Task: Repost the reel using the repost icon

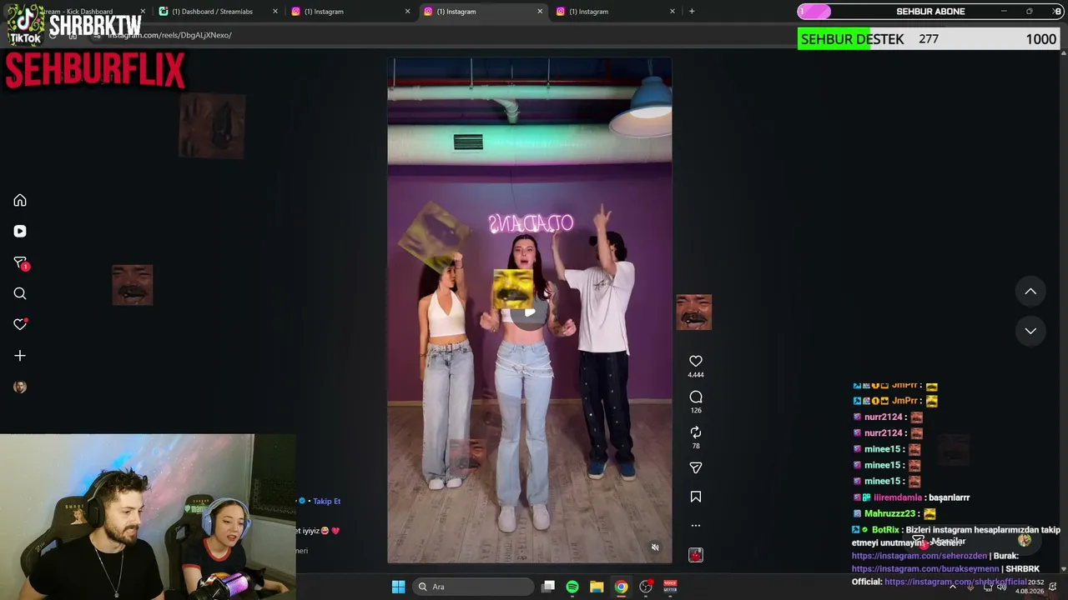Action: click(696, 432)
